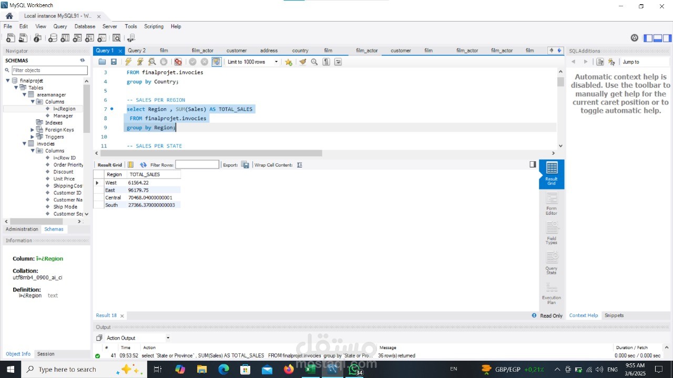Image resolution: width=673 pixels, height=378 pixels.
Task: Click in the Filter Rows field
Action: (x=197, y=165)
